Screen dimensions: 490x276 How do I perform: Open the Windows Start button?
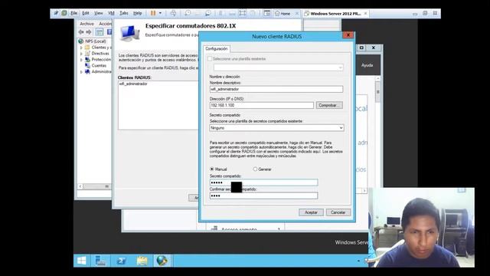tap(82, 261)
